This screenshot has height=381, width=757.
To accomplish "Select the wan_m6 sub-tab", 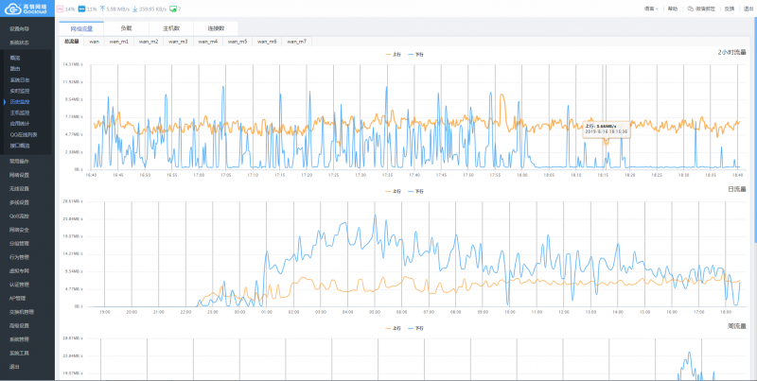I will click(x=267, y=42).
